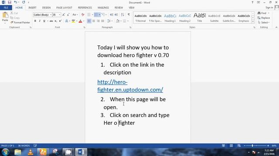Click the Format Painter tool

(x=20, y=23)
